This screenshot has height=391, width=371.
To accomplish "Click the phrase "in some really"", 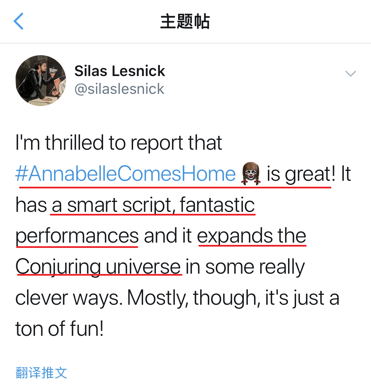I will (x=245, y=267).
